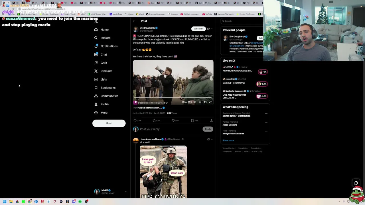Screen dimensions: 365x205
Task: Toggle picture-in-picture on the video
Action: pos(205,102)
